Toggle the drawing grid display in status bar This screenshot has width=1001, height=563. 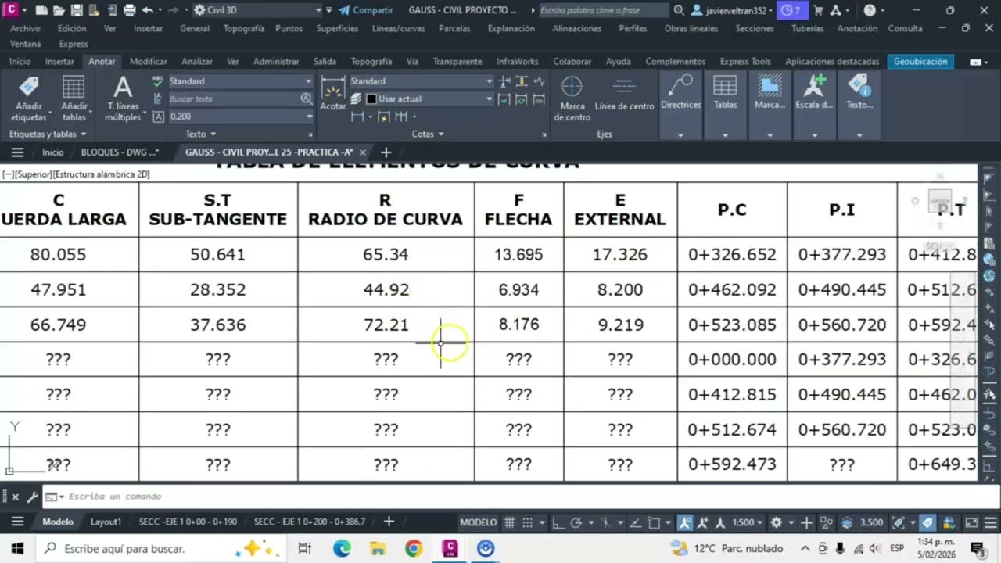click(x=509, y=522)
